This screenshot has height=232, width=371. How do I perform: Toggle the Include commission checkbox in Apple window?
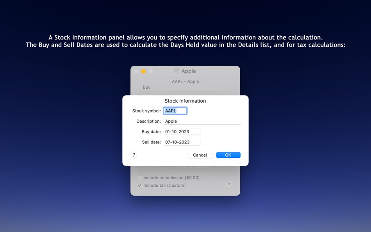[139, 178]
